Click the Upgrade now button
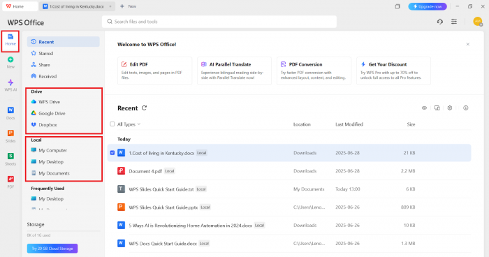The width and height of the screenshot is (489, 257). pos(428,6)
